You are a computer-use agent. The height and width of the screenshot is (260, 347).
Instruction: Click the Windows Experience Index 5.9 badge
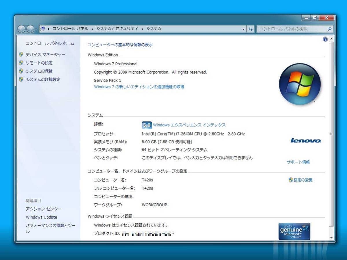(147, 125)
